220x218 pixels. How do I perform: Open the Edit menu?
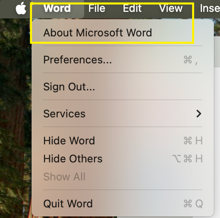[x=132, y=8]
